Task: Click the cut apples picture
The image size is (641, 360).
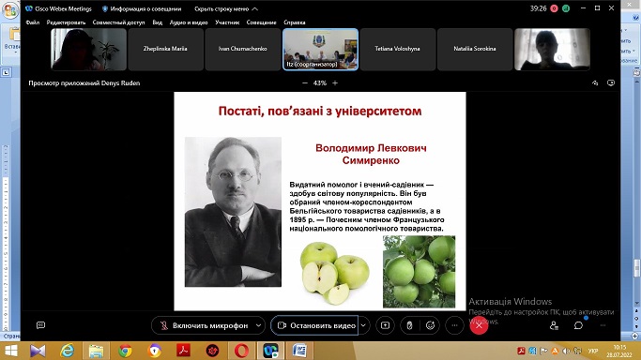Action: coord(335,273)
